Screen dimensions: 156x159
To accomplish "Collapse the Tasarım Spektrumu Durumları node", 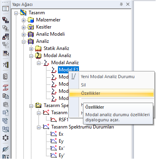I will tap(39, 127).
